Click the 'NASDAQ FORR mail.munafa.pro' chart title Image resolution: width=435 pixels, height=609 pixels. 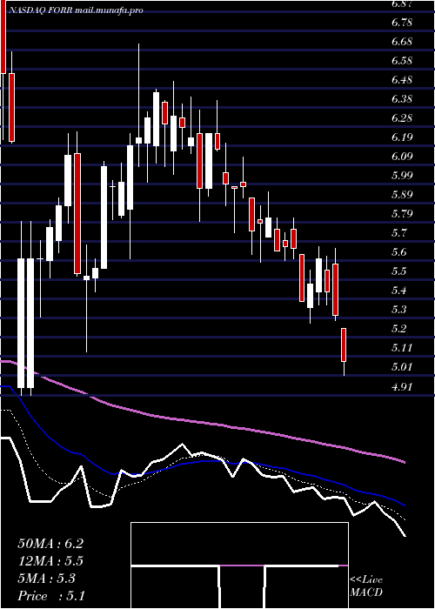(x=75, y=10)
